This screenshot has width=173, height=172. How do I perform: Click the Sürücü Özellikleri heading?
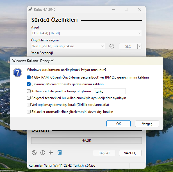point(54,20)
